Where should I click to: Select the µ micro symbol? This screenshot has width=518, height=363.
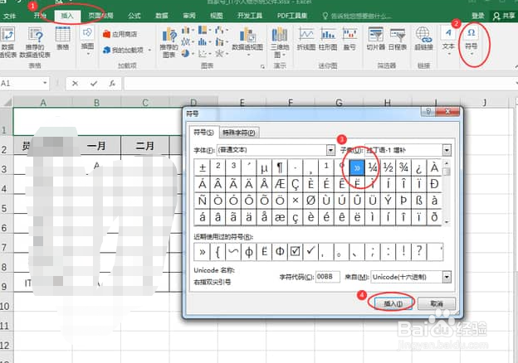pyautogui.click(x=264, y=167)
